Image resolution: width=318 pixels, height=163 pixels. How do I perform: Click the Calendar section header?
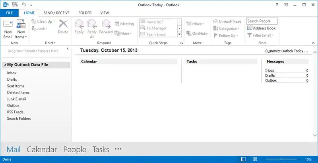(x=128, y=62)
